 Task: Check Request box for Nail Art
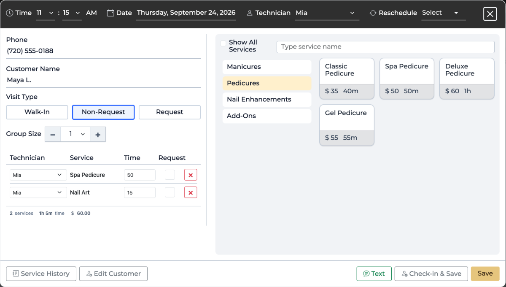170,192
